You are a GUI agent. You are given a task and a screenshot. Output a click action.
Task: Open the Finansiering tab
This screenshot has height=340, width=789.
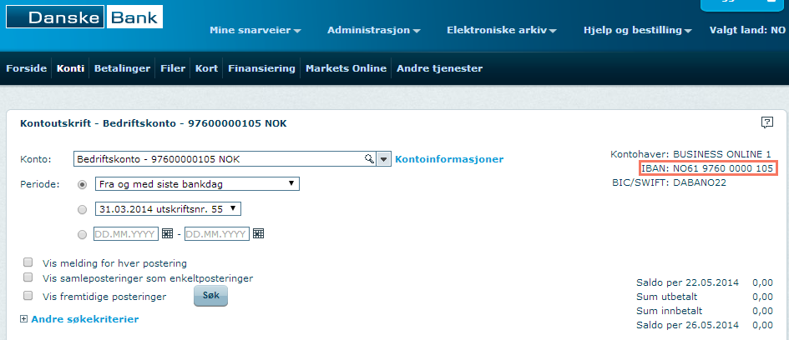pos(261,68)
